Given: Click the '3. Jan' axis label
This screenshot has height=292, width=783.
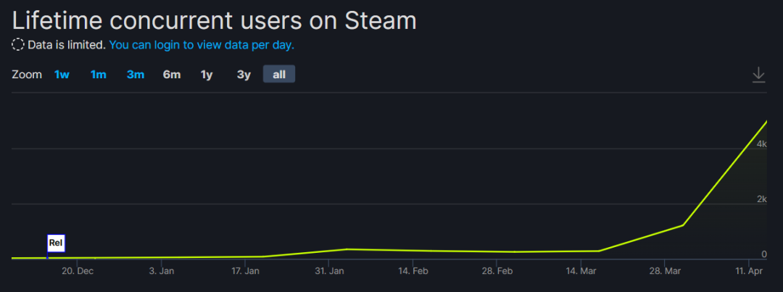Looking at the screenshot, I should point(162,272).
